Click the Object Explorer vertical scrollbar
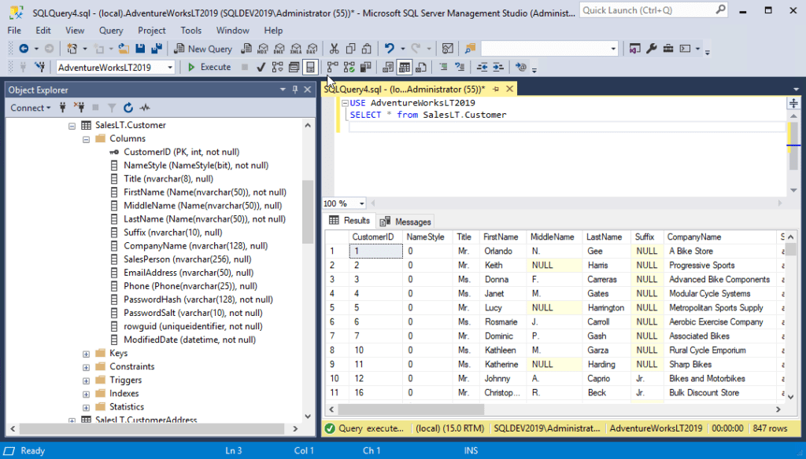The height and width of the screenshot is (459, 806). 308,211
